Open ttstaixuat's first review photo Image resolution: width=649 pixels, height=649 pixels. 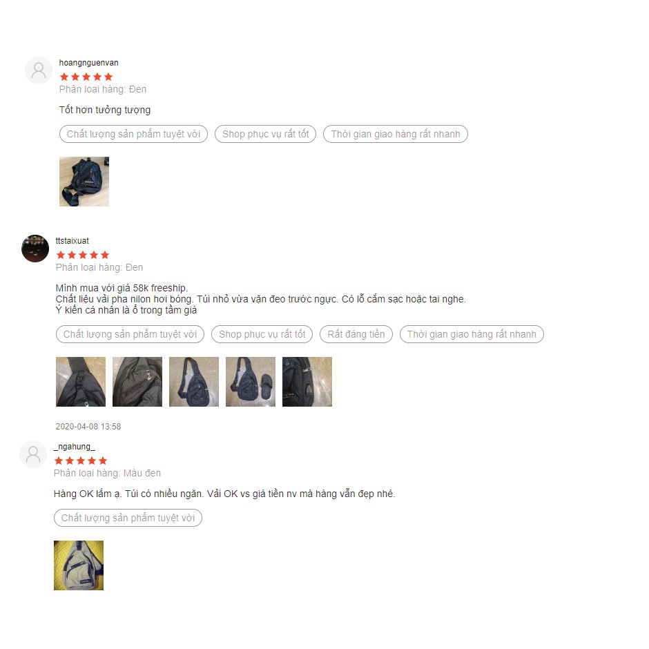[x=81, y=382]
